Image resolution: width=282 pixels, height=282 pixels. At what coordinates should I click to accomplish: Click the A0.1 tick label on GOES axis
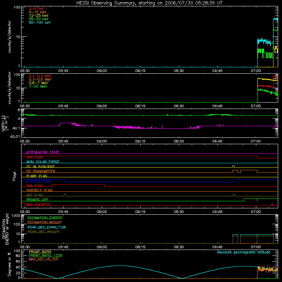(x=16, y=128)
